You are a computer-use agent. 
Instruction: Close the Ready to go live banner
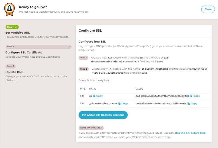(x=208, y=9)
